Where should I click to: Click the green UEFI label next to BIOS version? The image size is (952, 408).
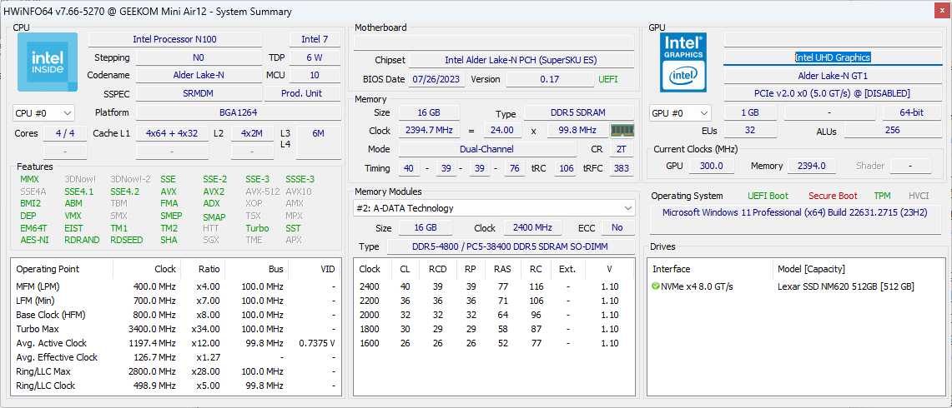[x=607, y=79]
